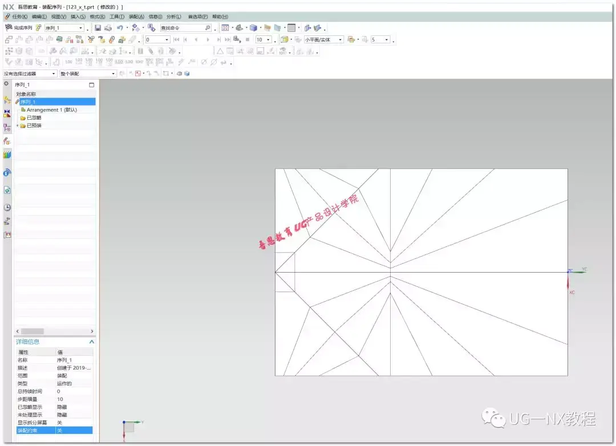Click the insert motion icon at sequence toolbar start
Screen dimensions: 616x446
(x=9, y=39)
